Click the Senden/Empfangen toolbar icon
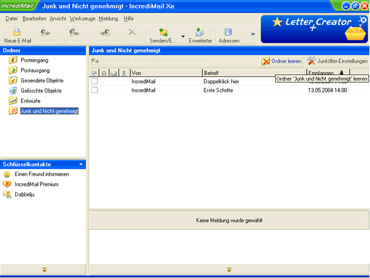 pyautogui.click(x=163, y=32)
